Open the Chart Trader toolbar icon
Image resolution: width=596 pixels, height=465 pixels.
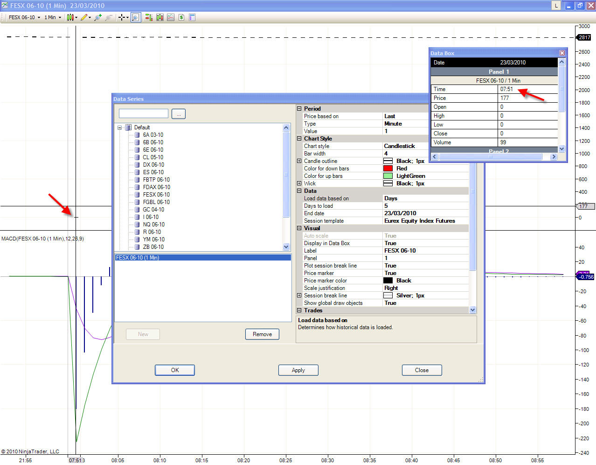point(149,17)
